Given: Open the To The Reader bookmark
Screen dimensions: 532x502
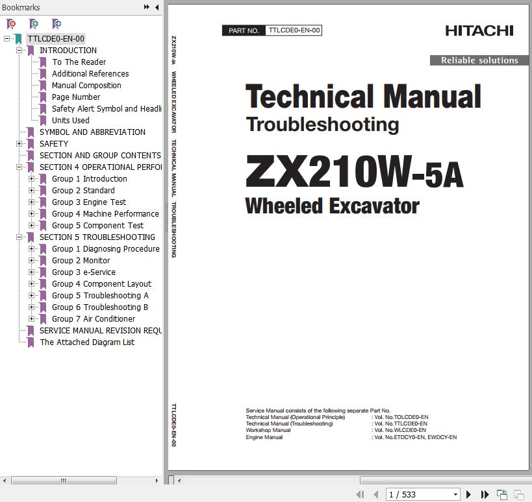Looking at the screenshot, I should pos(79,62).
